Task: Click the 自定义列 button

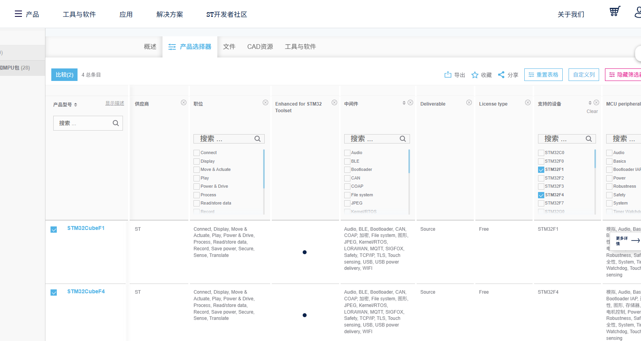Action: [584, 75]
